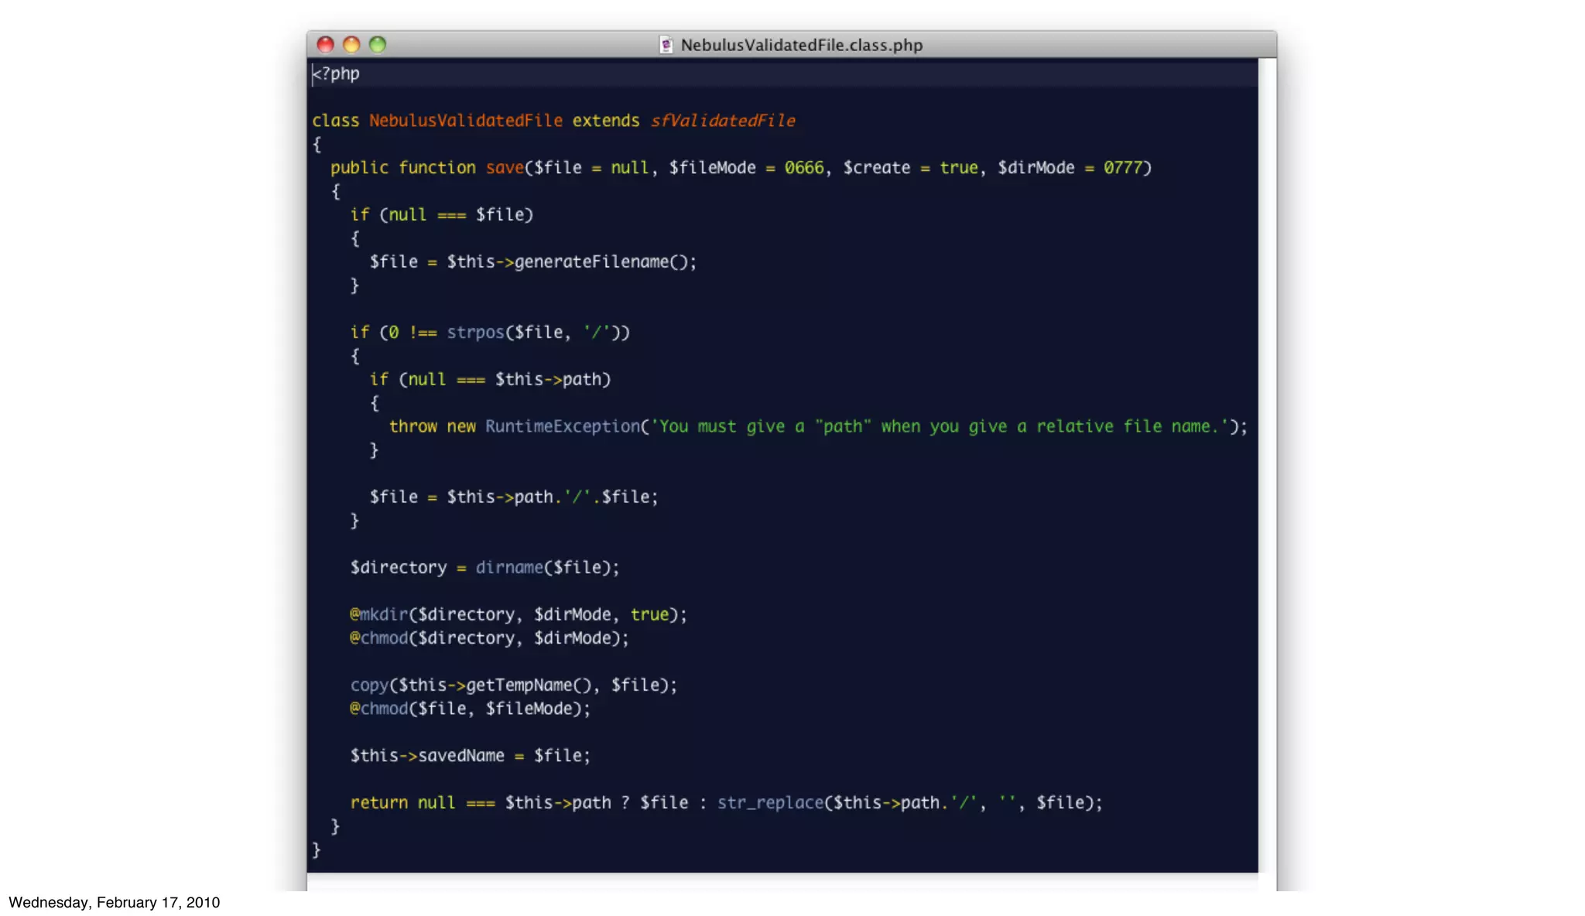Click the save function name
Viewport: 1585px width, 916px height.
[505, 168]
